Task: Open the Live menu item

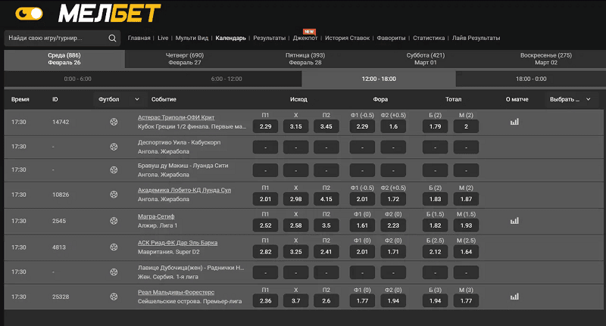Action: click(163, 38)
